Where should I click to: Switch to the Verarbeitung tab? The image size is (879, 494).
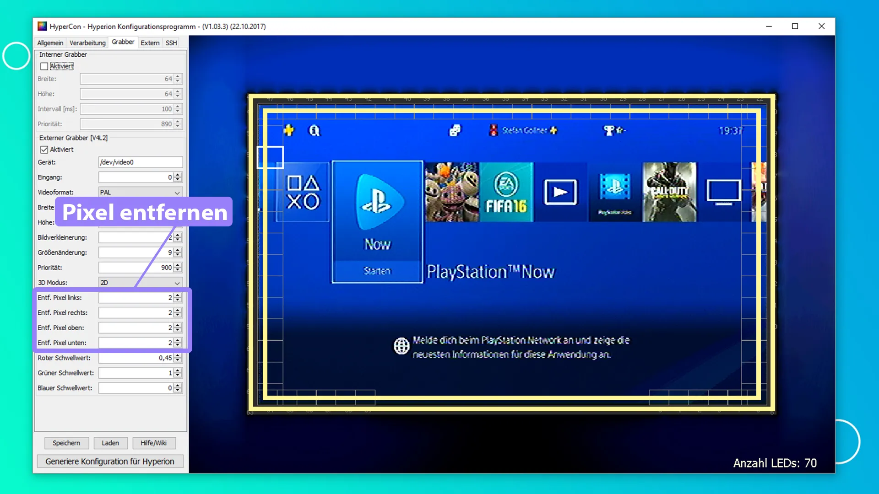click(x=87, y=43)
